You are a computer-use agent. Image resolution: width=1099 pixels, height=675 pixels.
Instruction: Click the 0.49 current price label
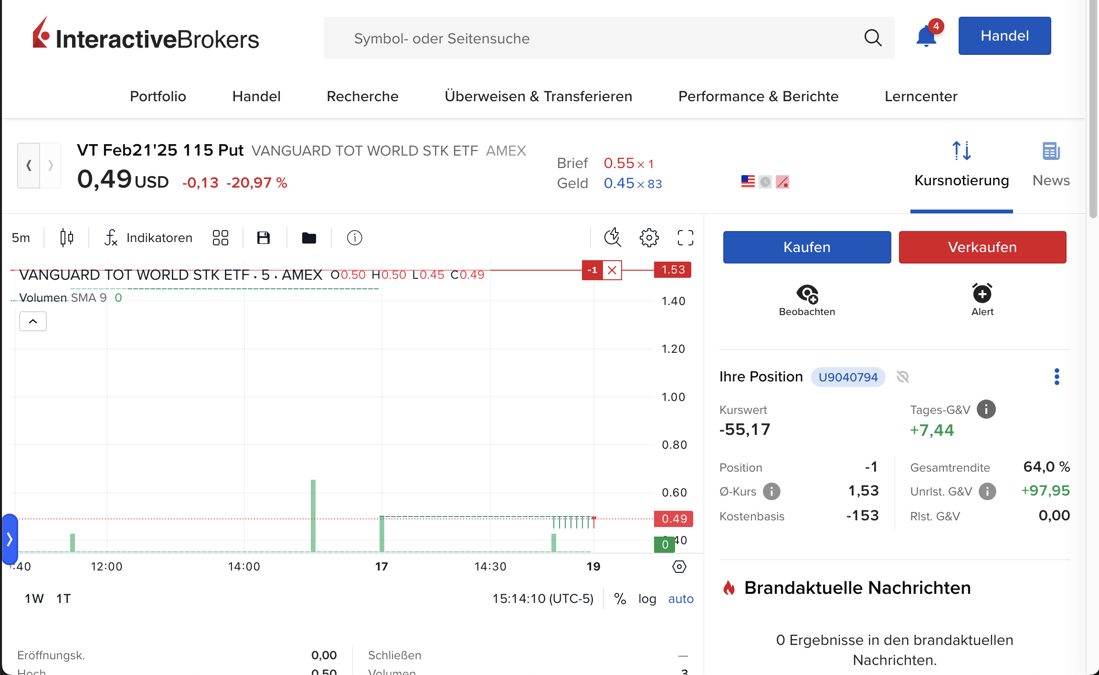[674, 518]
